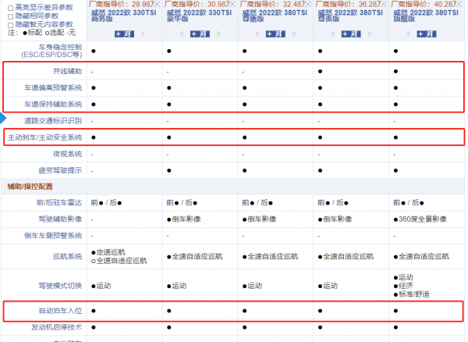468x342 pixels.
Task: Click the 前/后驻车雷达 parameter label
Action: (x=59, y=203)
